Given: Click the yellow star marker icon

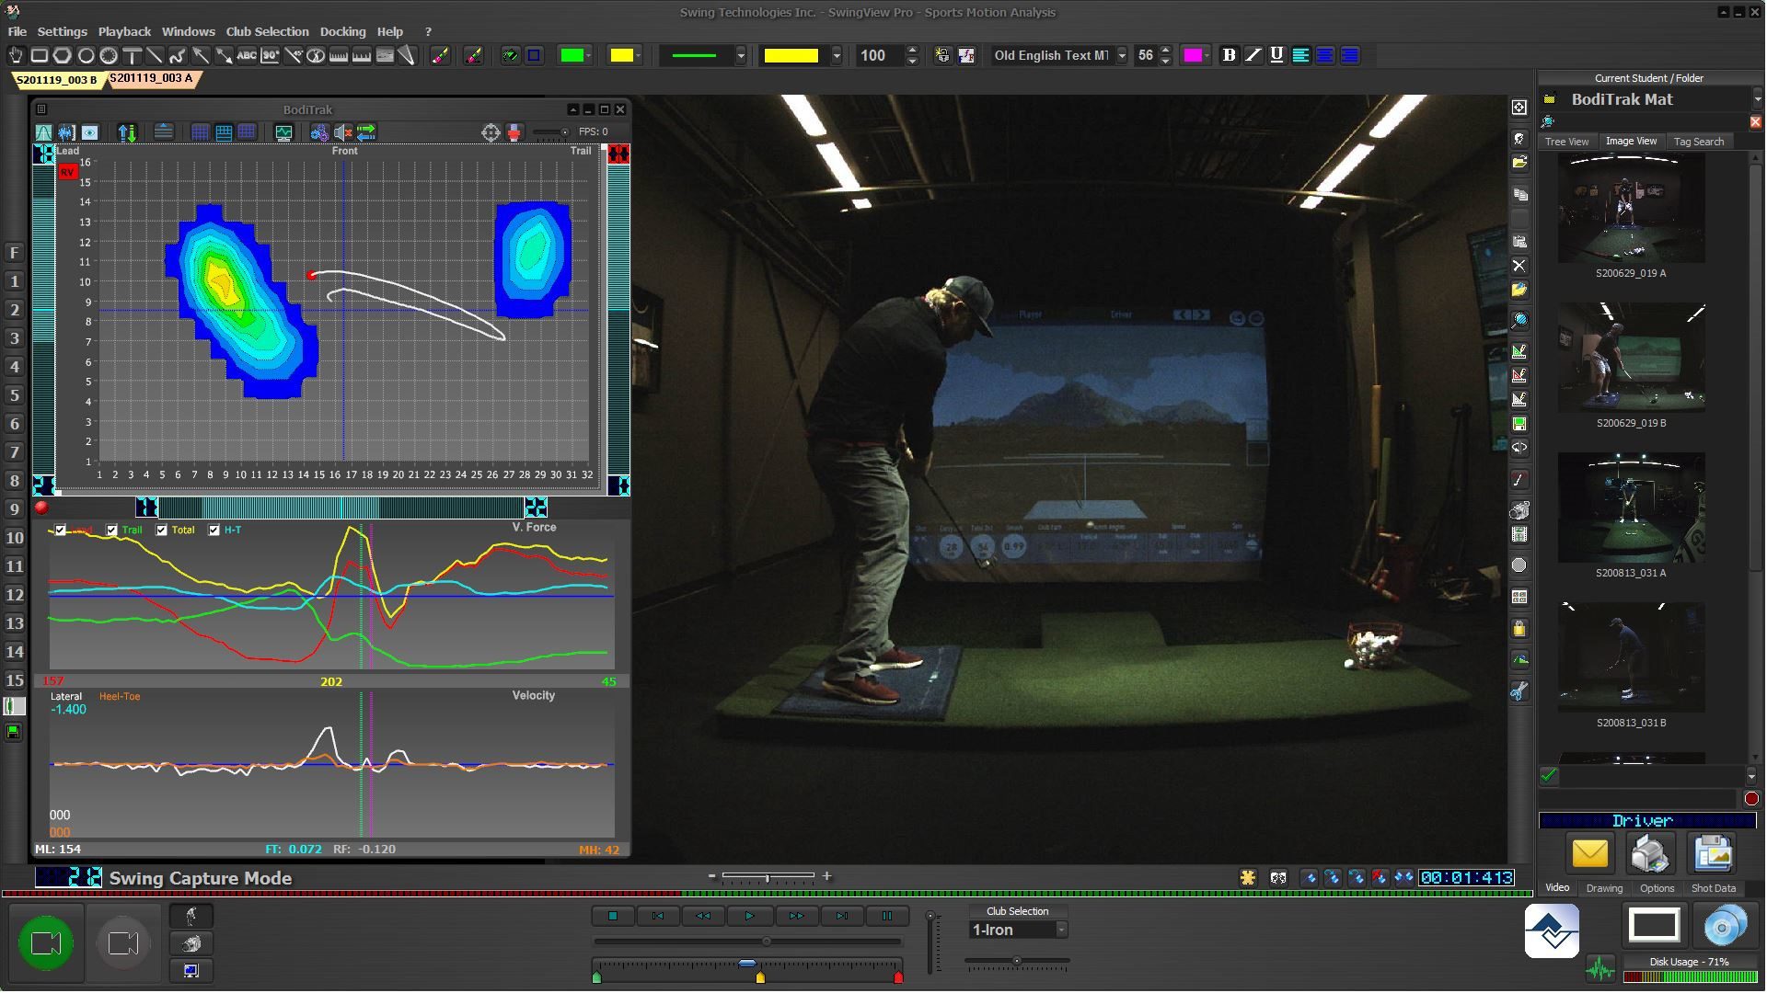Looking at the screenshot, I should (x=1248, y=878).
